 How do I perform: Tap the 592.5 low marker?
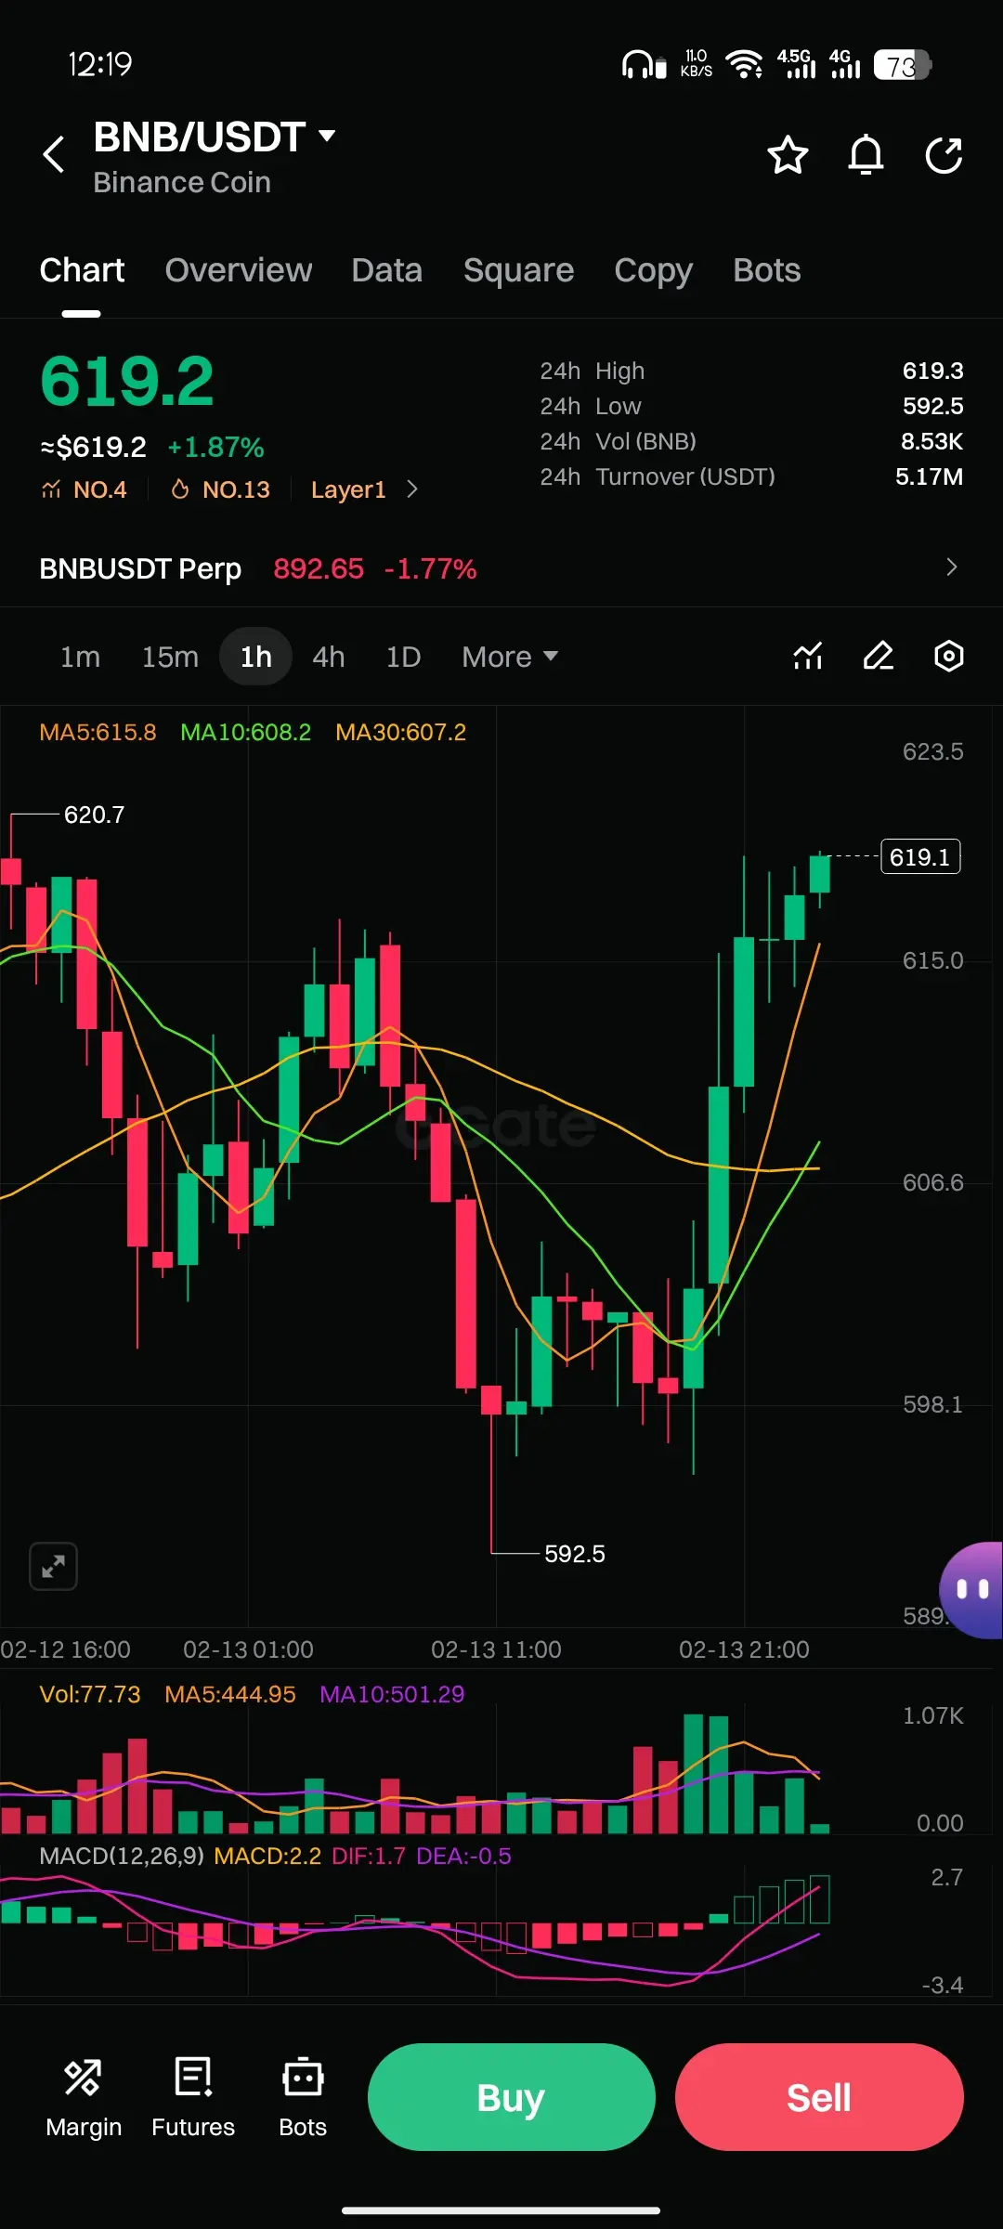pyautogui.click(x=574, y=1554)
